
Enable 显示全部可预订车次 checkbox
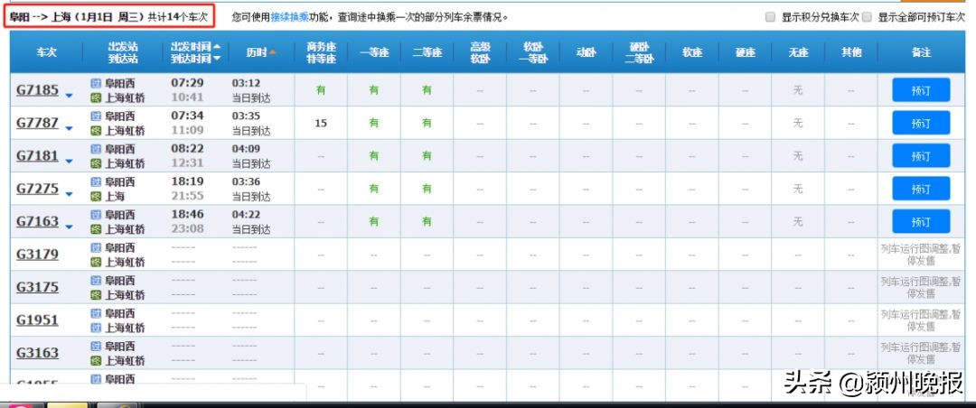(867, 17)
